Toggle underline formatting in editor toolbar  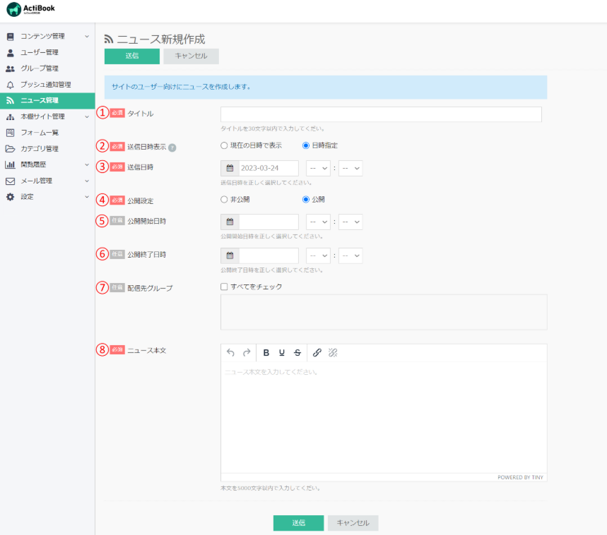click(282, 353)
